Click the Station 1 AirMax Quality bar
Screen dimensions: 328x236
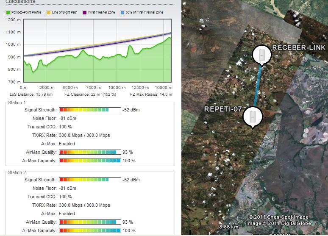pos(90,152)
